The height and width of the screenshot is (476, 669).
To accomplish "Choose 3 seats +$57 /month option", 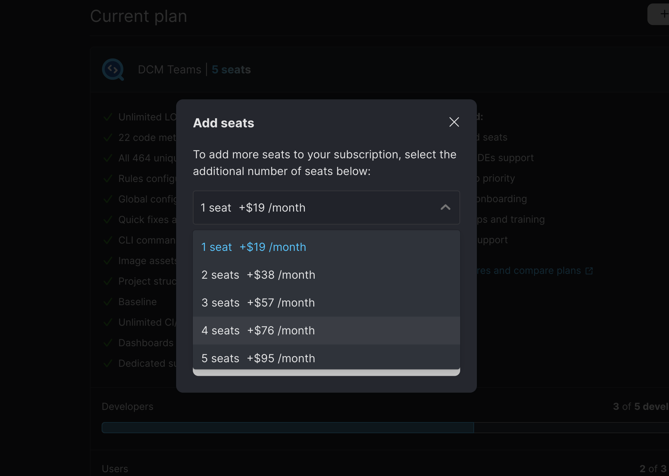I will pos(258,303).
